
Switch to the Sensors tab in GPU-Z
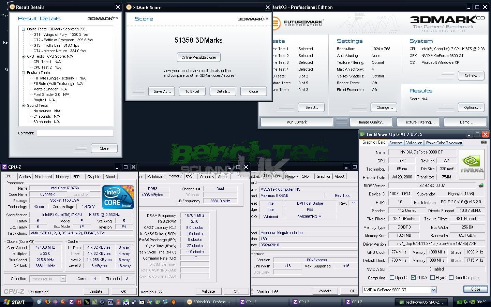click(396, 143)
